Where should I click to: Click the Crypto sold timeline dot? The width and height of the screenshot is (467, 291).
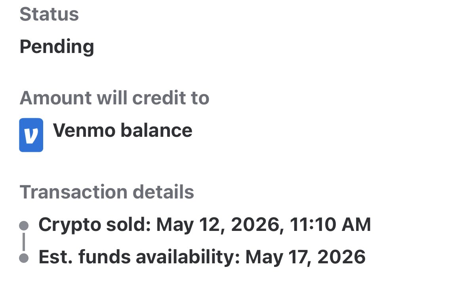24,226
